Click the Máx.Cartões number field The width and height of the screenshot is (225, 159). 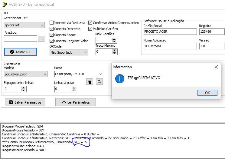pyautogui.click(x=104, y=40)
